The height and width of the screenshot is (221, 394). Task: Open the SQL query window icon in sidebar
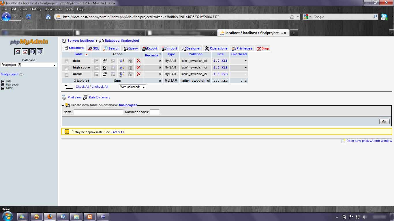tap(25, 52)
